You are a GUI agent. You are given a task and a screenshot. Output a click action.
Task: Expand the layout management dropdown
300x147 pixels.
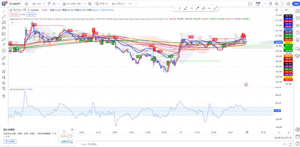tap(265, 4)
